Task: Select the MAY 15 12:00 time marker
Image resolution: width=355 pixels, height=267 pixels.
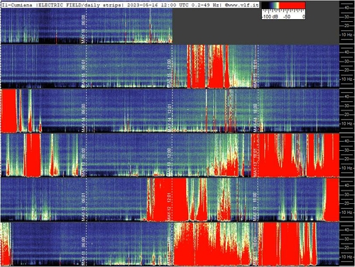Action: (x=169, y=73)
